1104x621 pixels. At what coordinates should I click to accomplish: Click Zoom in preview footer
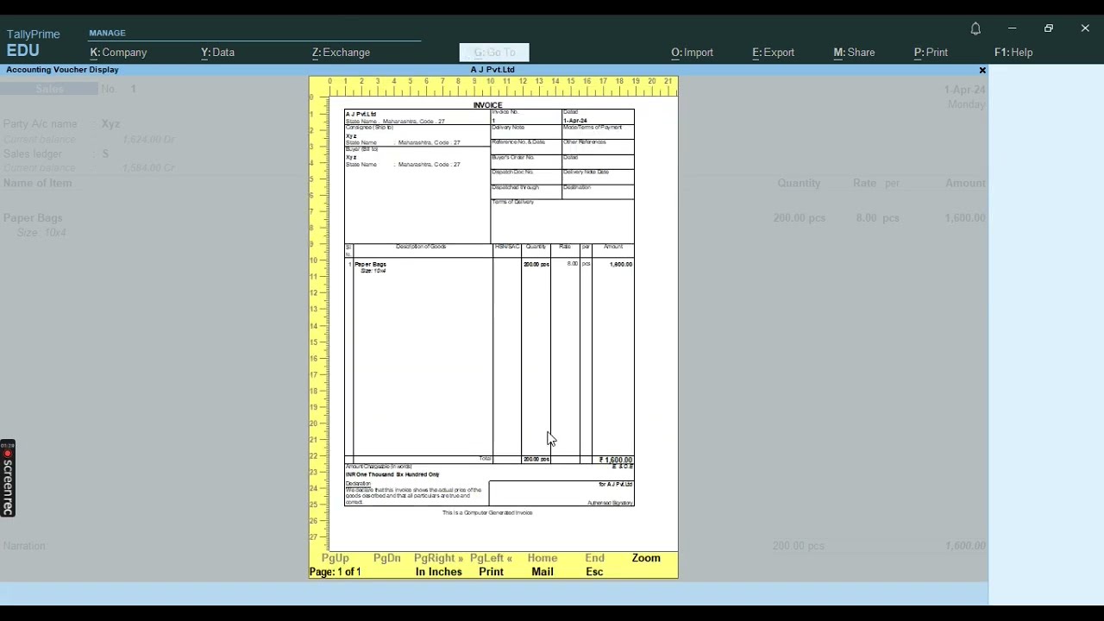(x=646, y=558)
